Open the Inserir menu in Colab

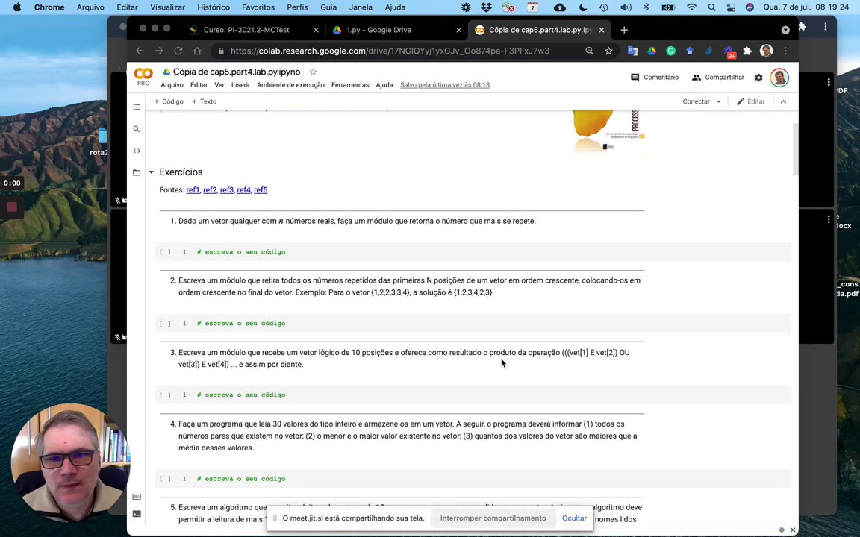[x=240, y=85]
